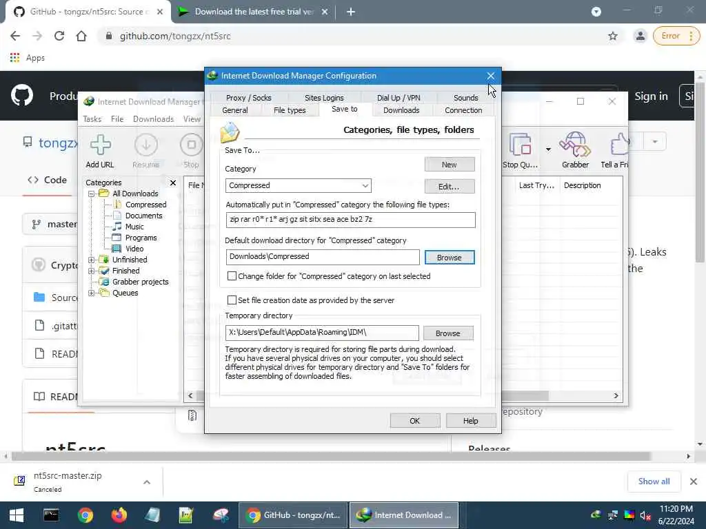Select the Music category in IDM tree

click(x=134, y=227)
